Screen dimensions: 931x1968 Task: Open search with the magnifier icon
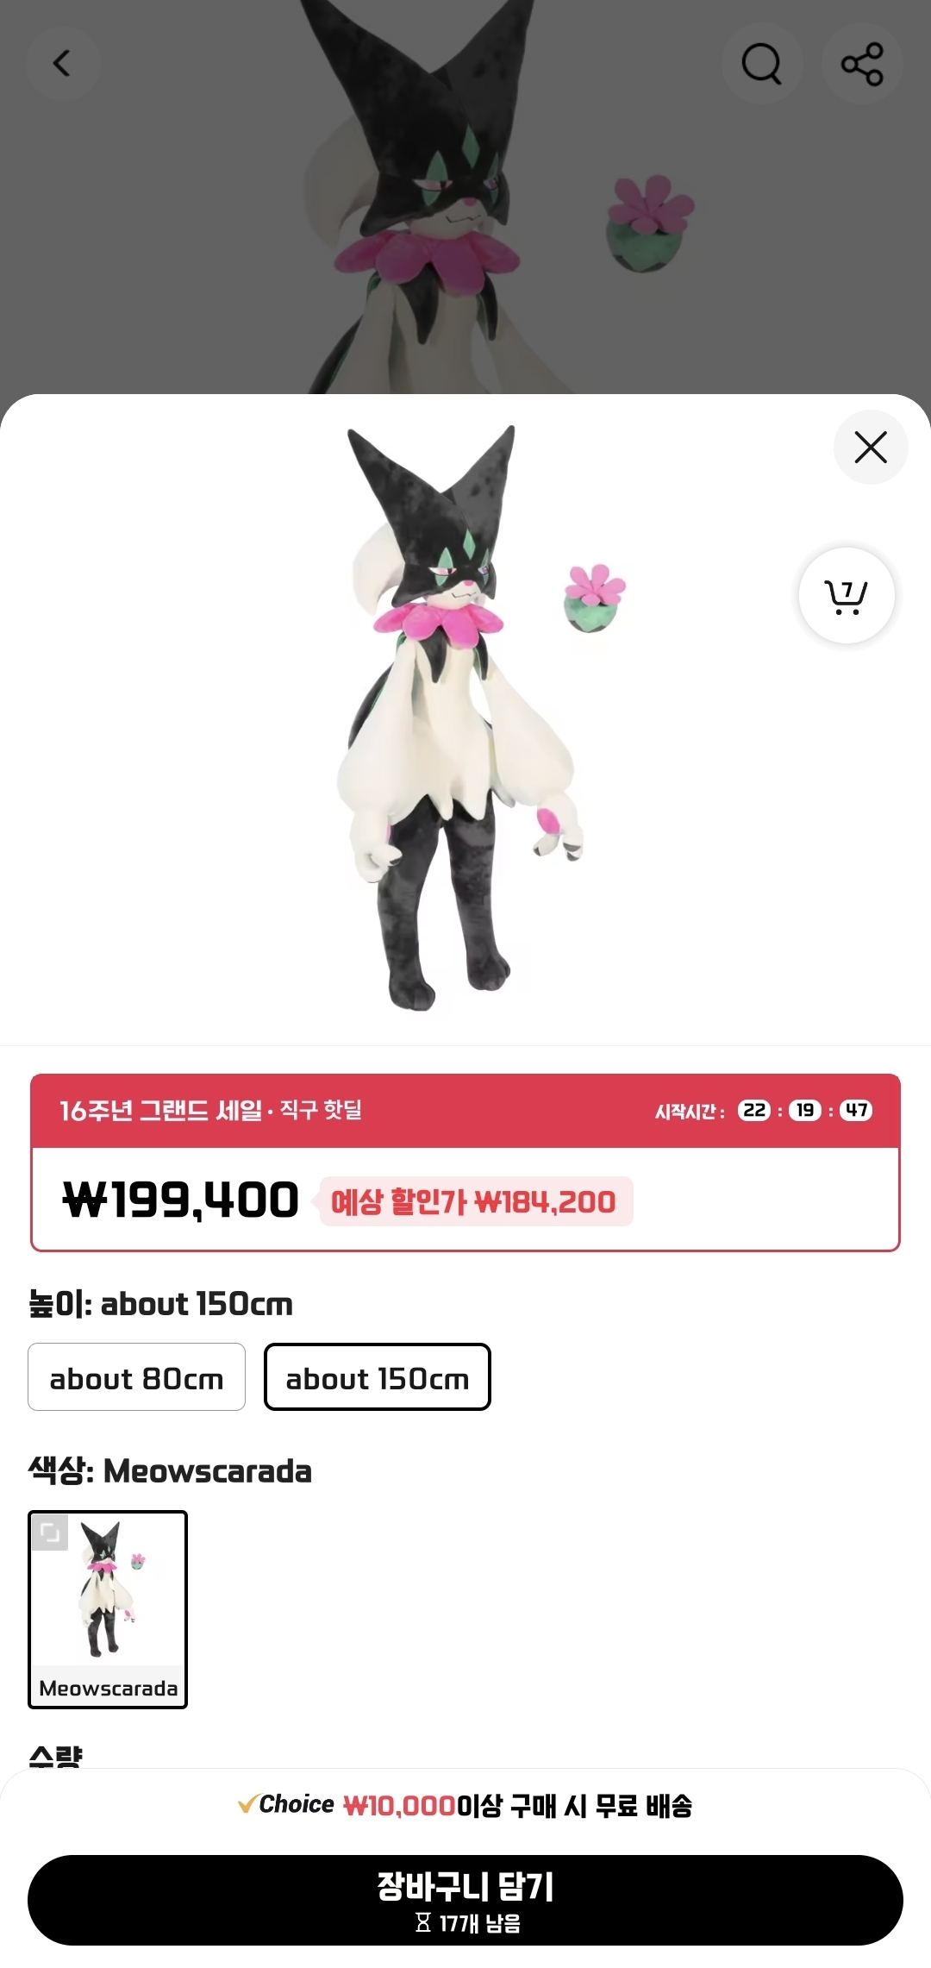[x=762, y=63]
